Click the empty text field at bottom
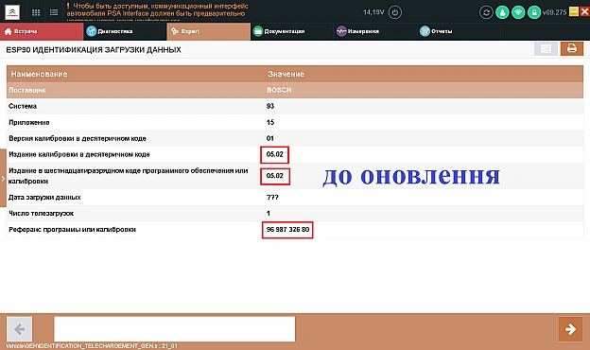Image resolution: width=590 pixels, height=350 pixels. (175, 329)
